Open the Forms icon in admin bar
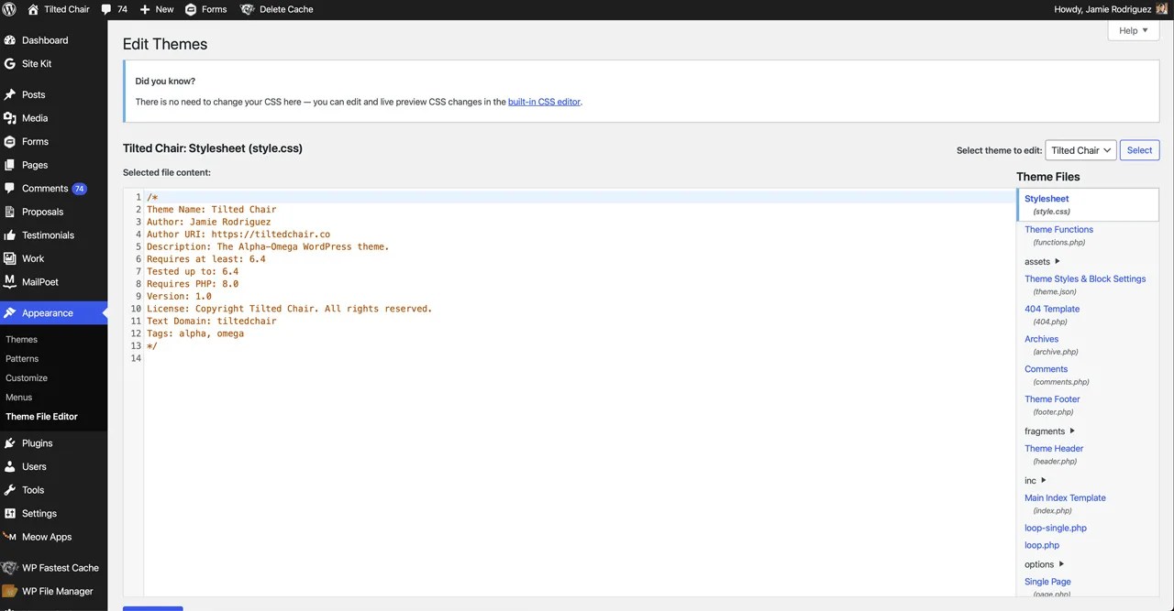Screen dimensions: 1174x611 point(191,9)
